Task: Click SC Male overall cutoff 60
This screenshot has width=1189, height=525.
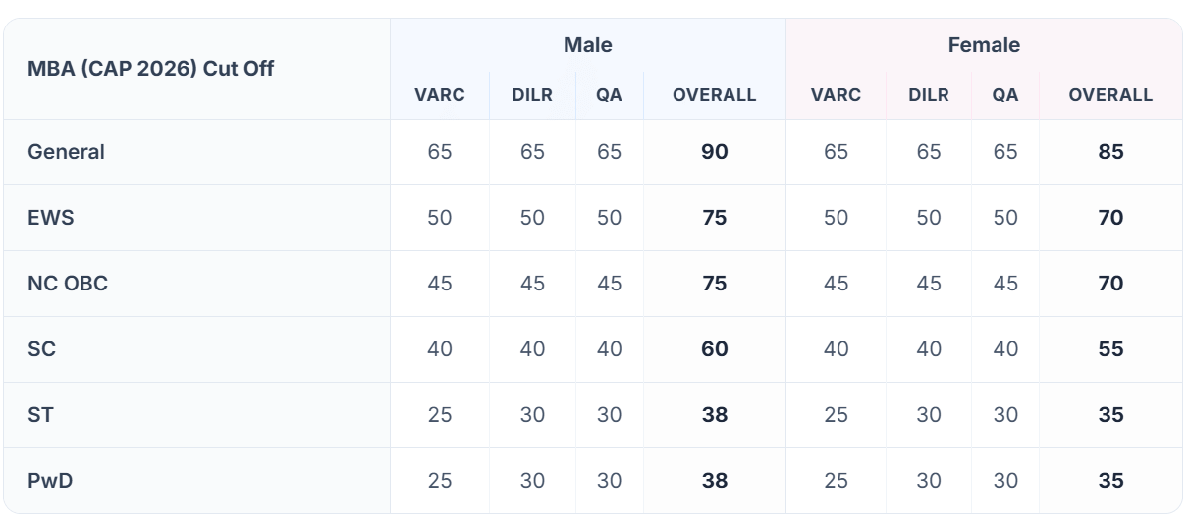Action: pos(715,349)
